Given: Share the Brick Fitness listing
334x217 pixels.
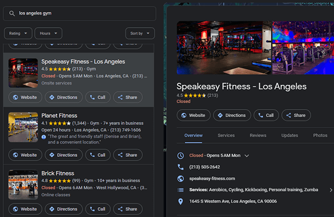Looking at the screenshot, I should pos(128,209).
